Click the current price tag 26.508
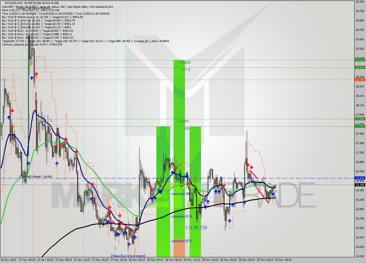Viewport: 366px width, 263px height. 360,185
